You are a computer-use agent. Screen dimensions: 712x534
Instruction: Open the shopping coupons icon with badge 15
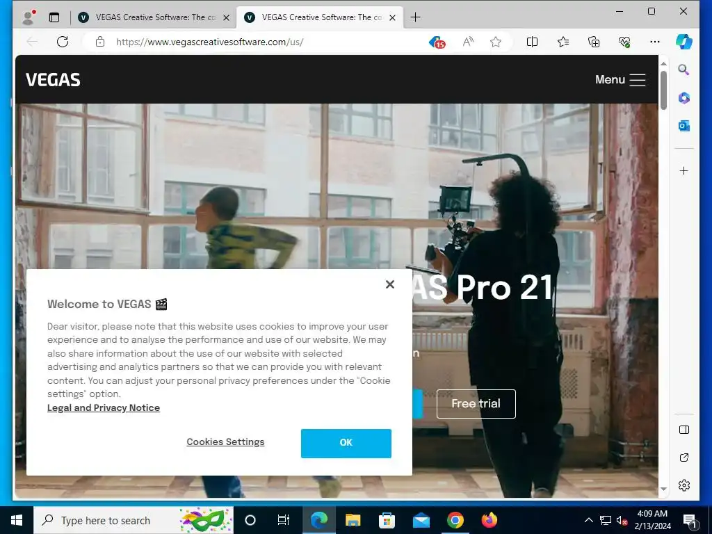[437, 42]
